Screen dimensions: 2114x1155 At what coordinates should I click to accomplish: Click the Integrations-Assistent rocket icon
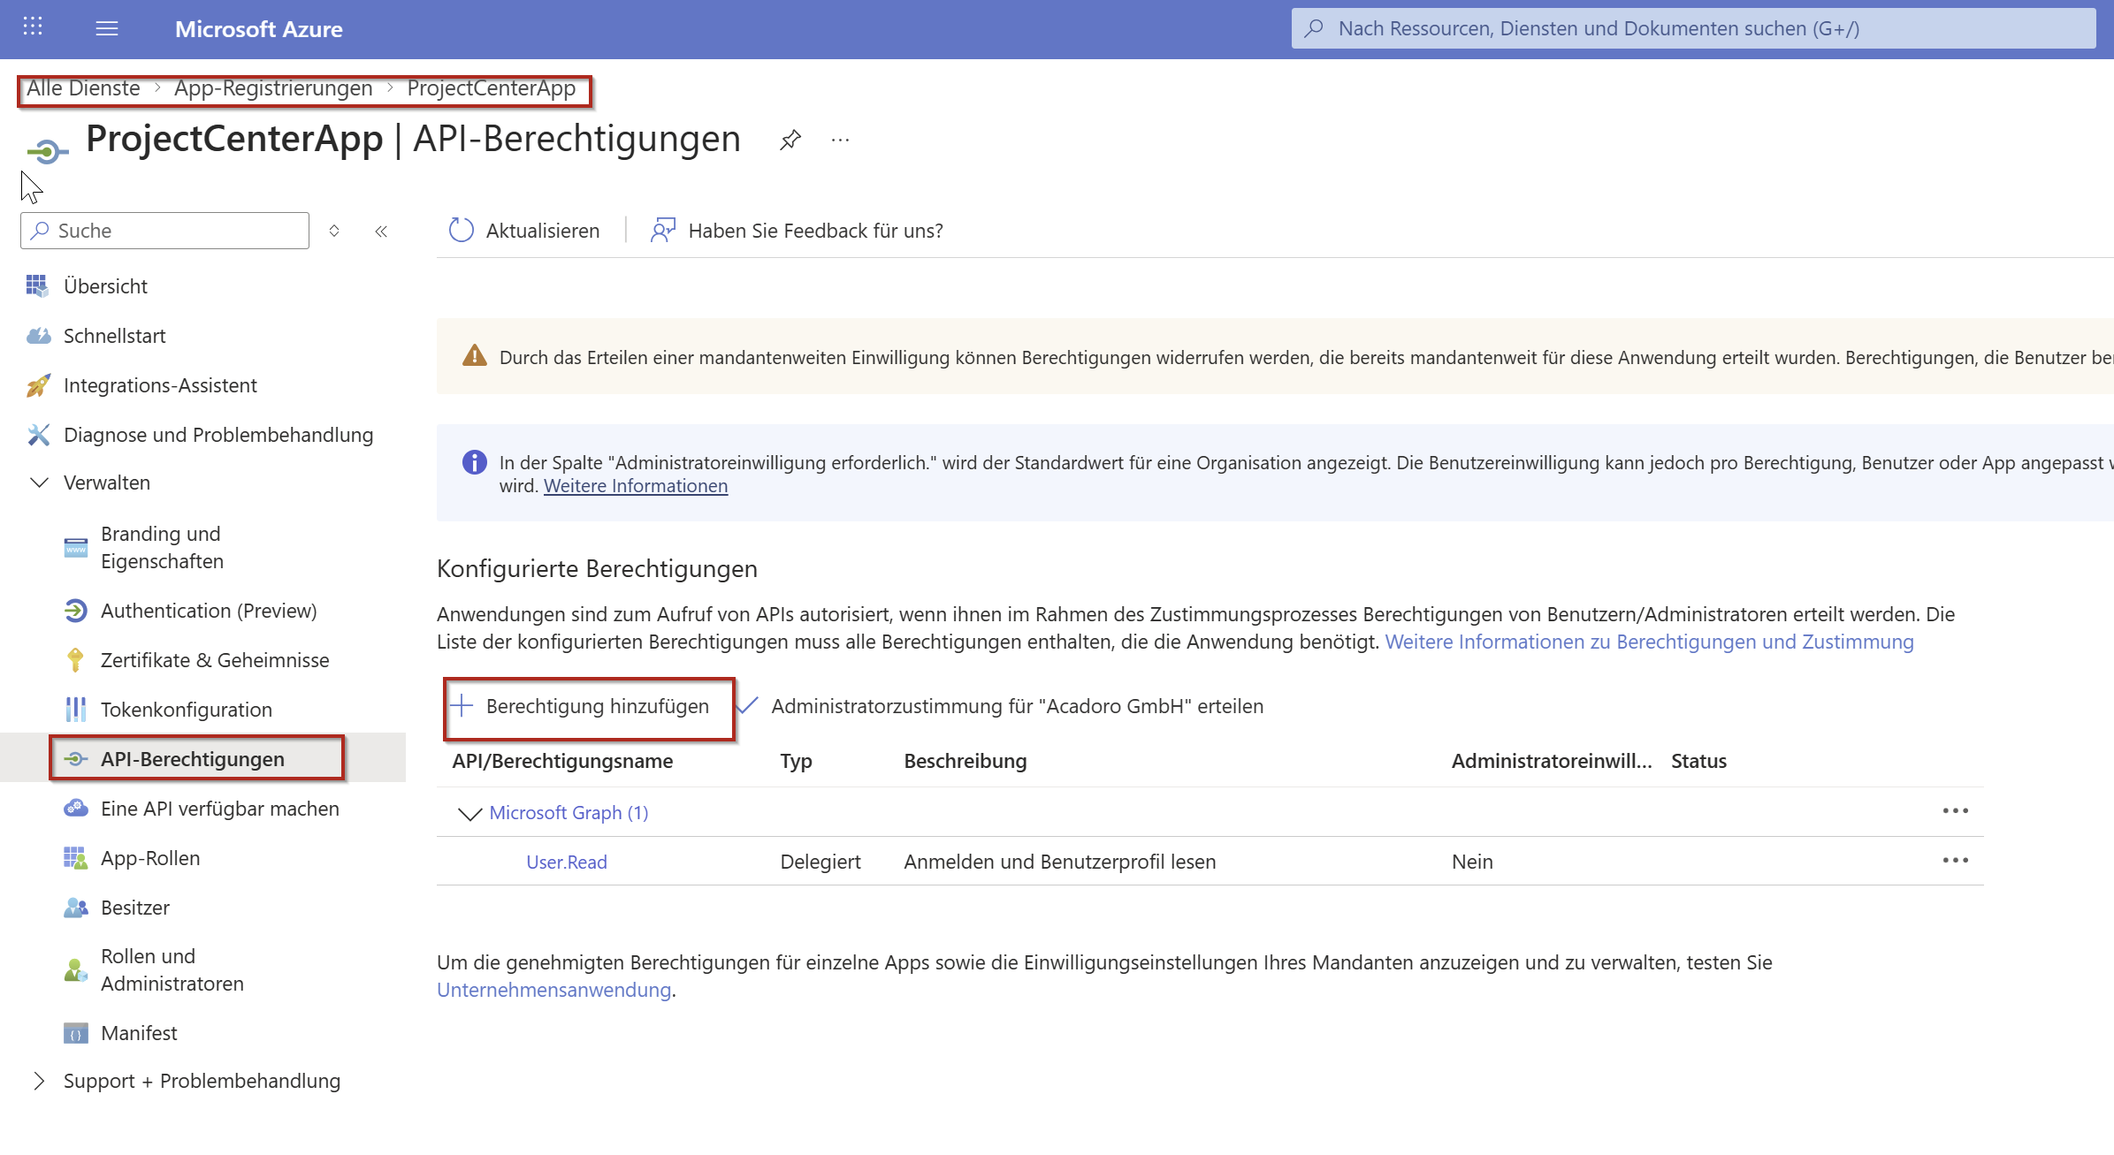pos(38,385)
